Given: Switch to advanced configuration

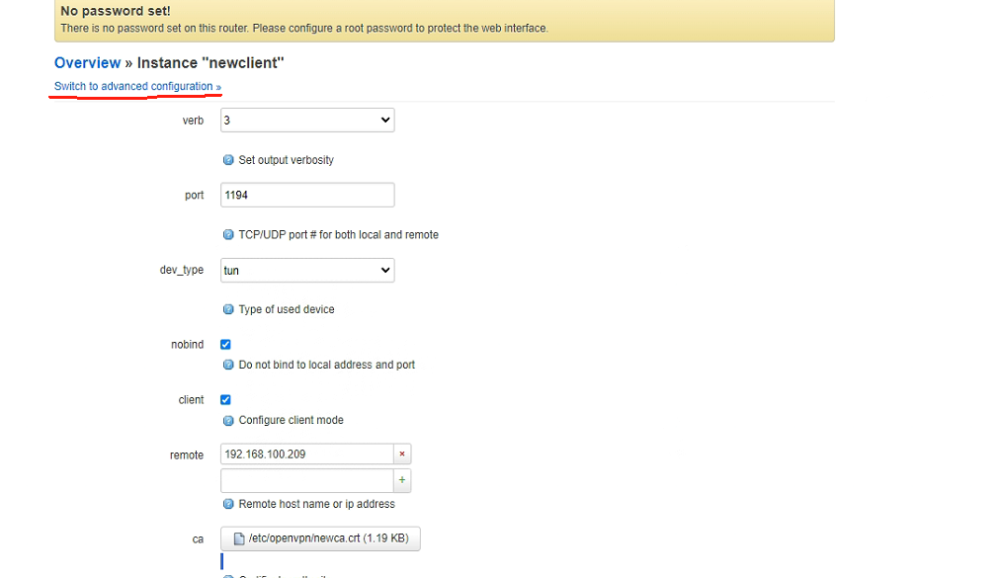Looking at the screenshot, I should tap(137, 87).
